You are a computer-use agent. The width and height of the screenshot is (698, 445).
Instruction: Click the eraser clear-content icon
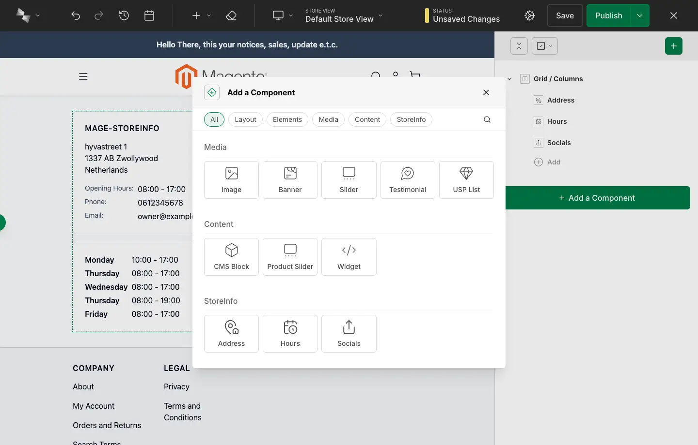231,15
